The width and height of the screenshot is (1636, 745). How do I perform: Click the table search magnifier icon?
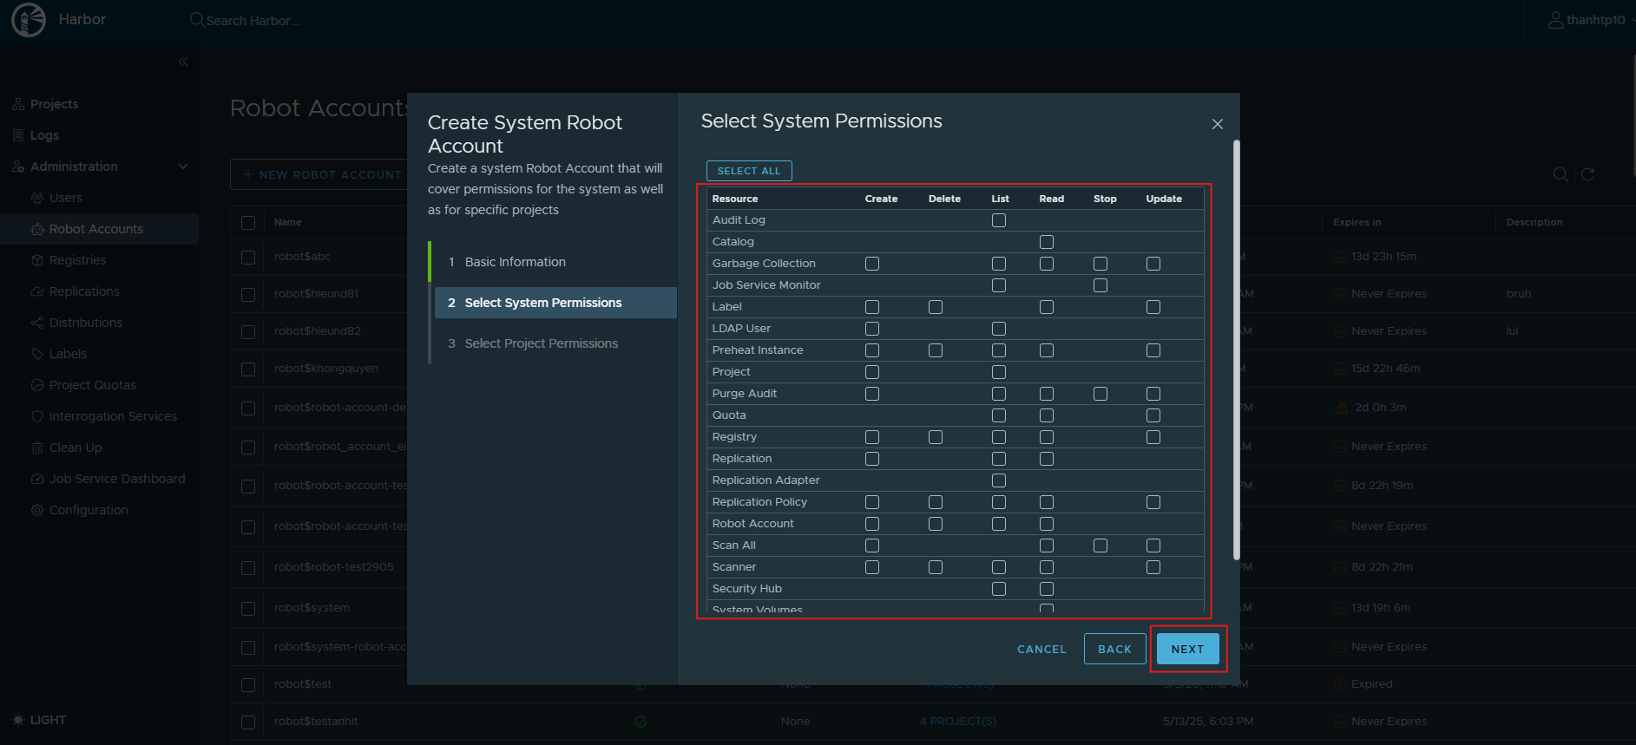tap(1560, 174)
